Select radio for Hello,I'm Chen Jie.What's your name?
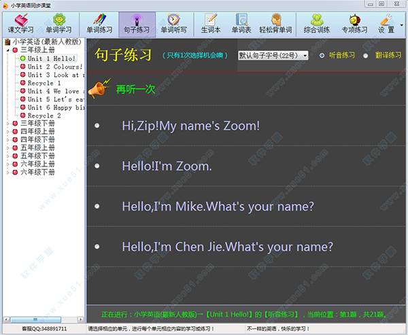Viewport: 408px width, 335px height. pos(97,247)
